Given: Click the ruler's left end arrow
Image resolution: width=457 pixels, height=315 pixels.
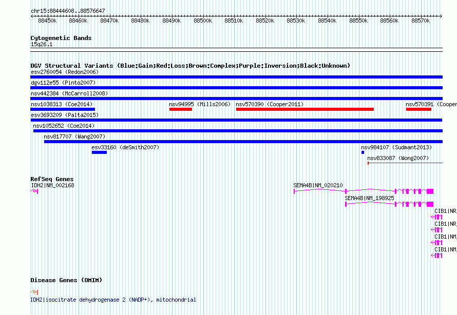Looking at the screenshot, I should coord(32,16).
